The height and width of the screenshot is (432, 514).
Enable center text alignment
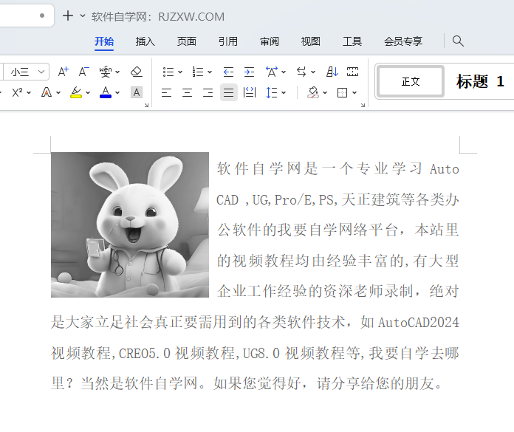point(188,92)
